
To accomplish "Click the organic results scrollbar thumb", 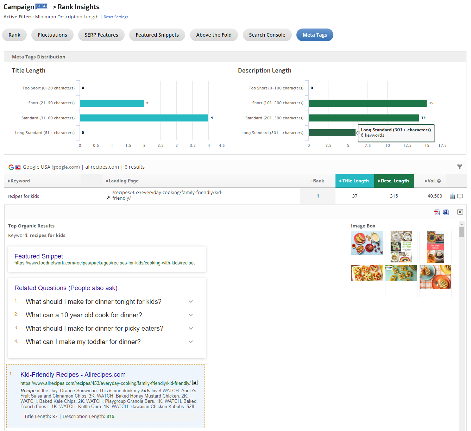I will [x=461, y=232].
